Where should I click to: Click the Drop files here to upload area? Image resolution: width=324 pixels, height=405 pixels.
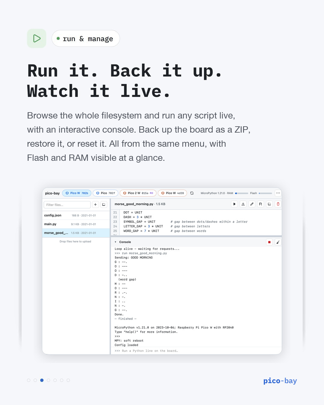[x=75, y=241]
